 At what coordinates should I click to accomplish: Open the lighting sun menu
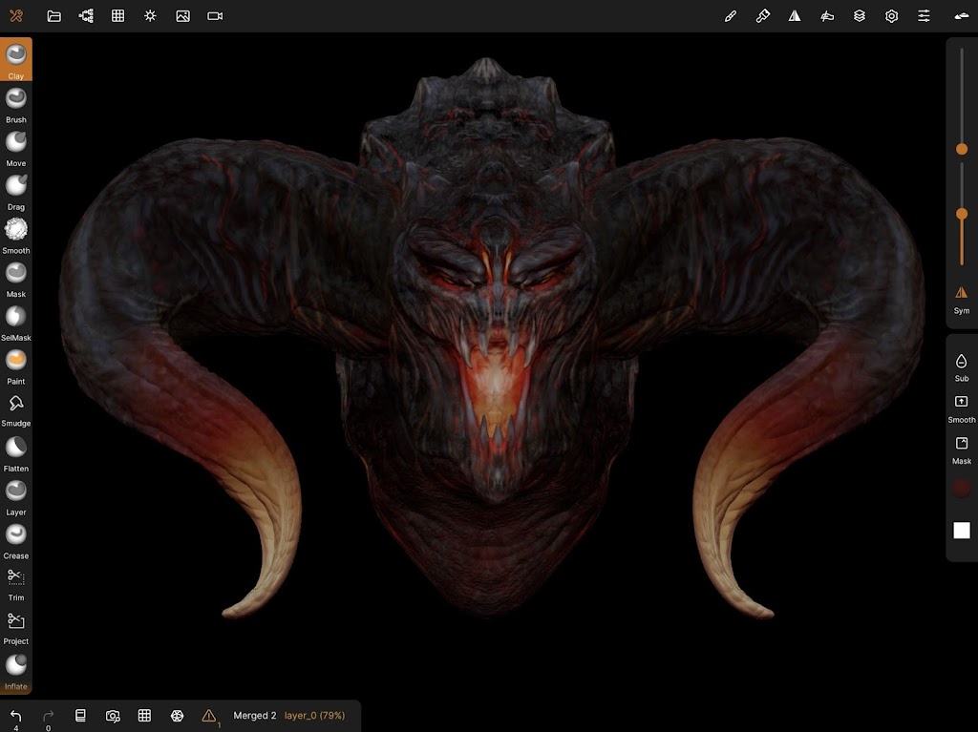coord(150,16)
